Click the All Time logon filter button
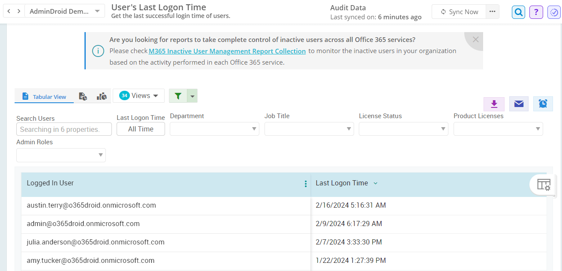Viewport: 562px width, 271px height. click(x=141, y=129)
